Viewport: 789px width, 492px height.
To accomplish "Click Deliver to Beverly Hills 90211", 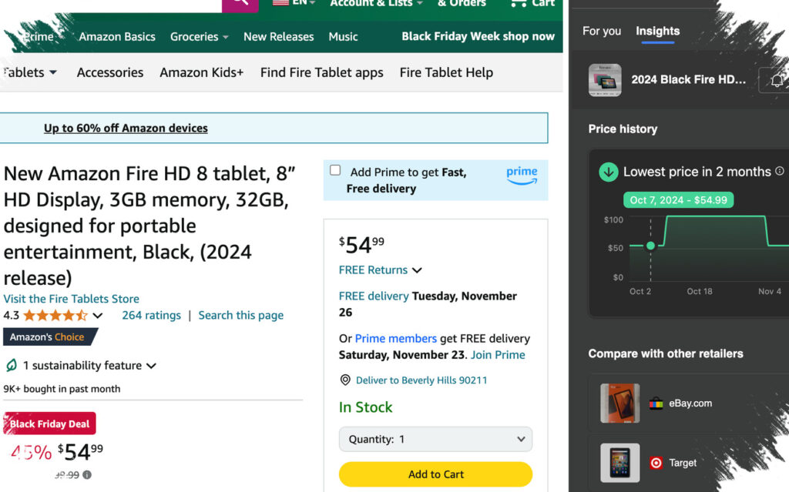I will [x=421, y=380].
